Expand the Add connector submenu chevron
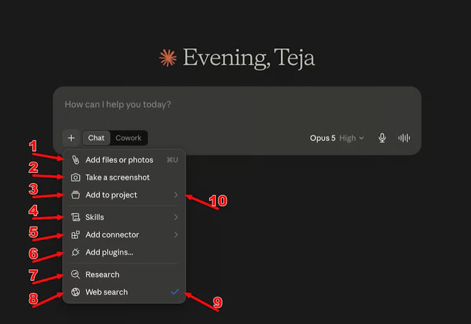Image resolution: width=471 pixels, height=324 pixels. pos(176,235)
